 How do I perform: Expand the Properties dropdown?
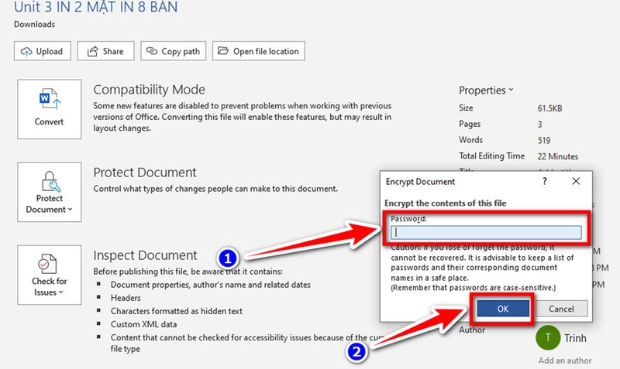pyautogui.click(x=486, y=91)
